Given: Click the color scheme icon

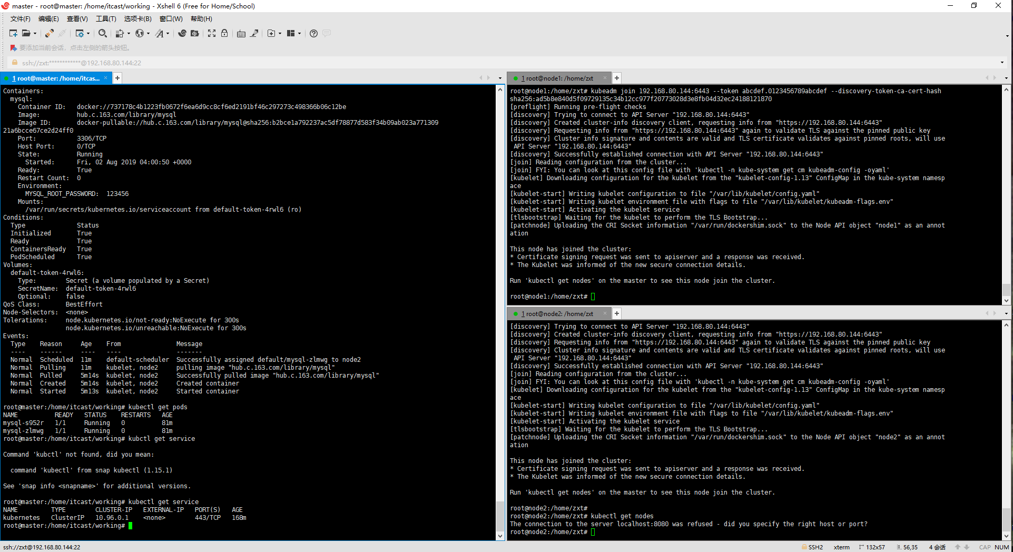Looking at the screenshot, I should pos(120,33).
